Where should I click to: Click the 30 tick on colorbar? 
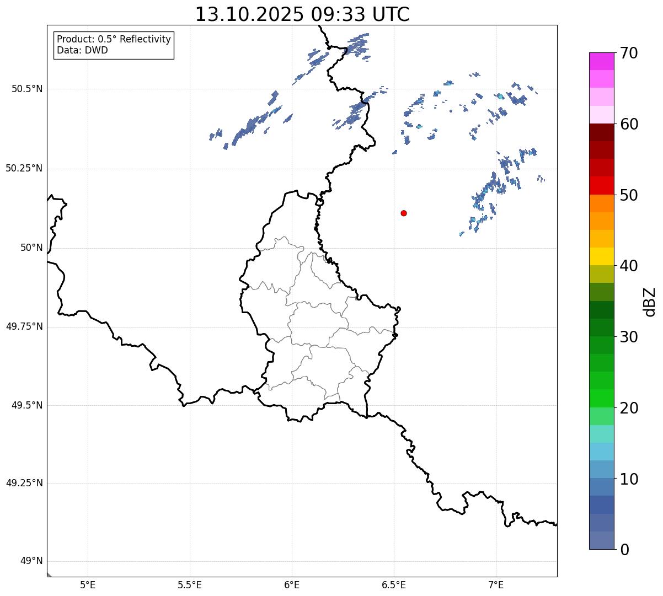[x=629, y=337]
